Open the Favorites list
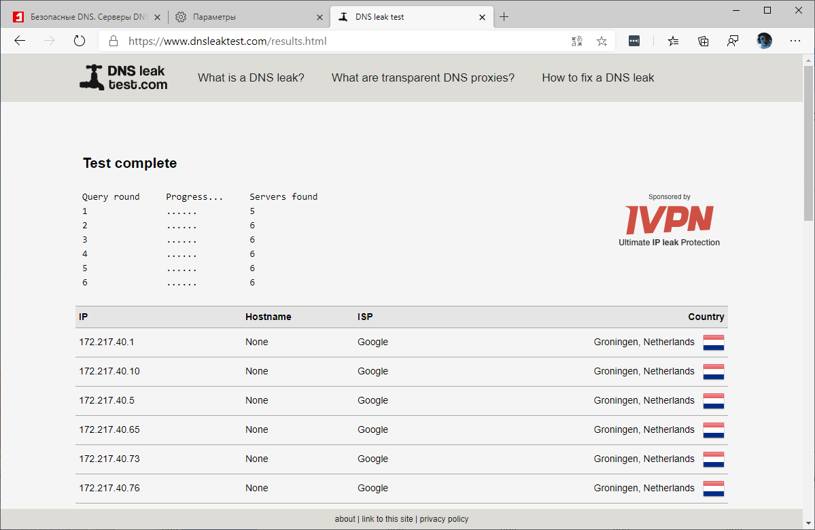This screenshot has height=530, width=815. (x=673, y=41)
